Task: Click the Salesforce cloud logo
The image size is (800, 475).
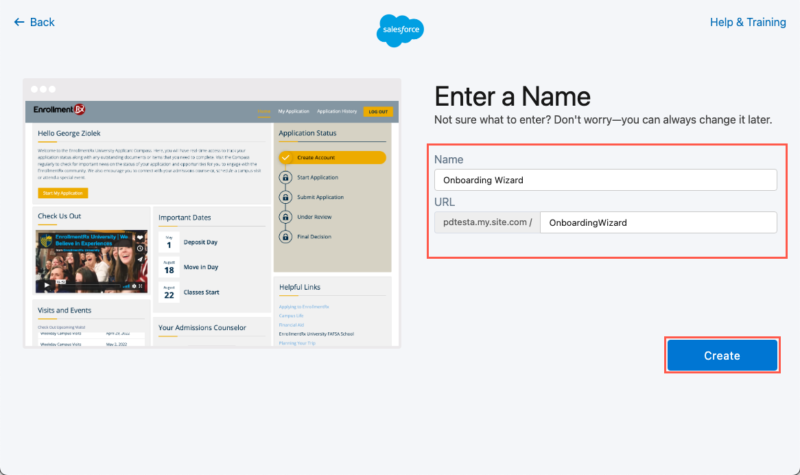Action: tap(400, 30)
